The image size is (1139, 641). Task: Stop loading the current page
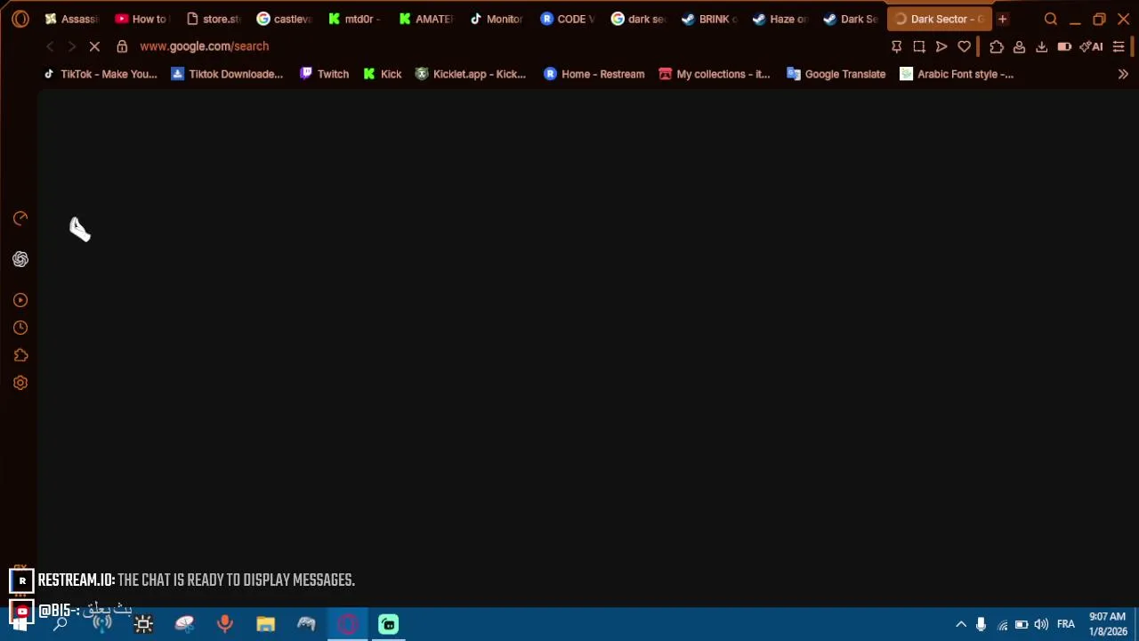click(94, 46)
